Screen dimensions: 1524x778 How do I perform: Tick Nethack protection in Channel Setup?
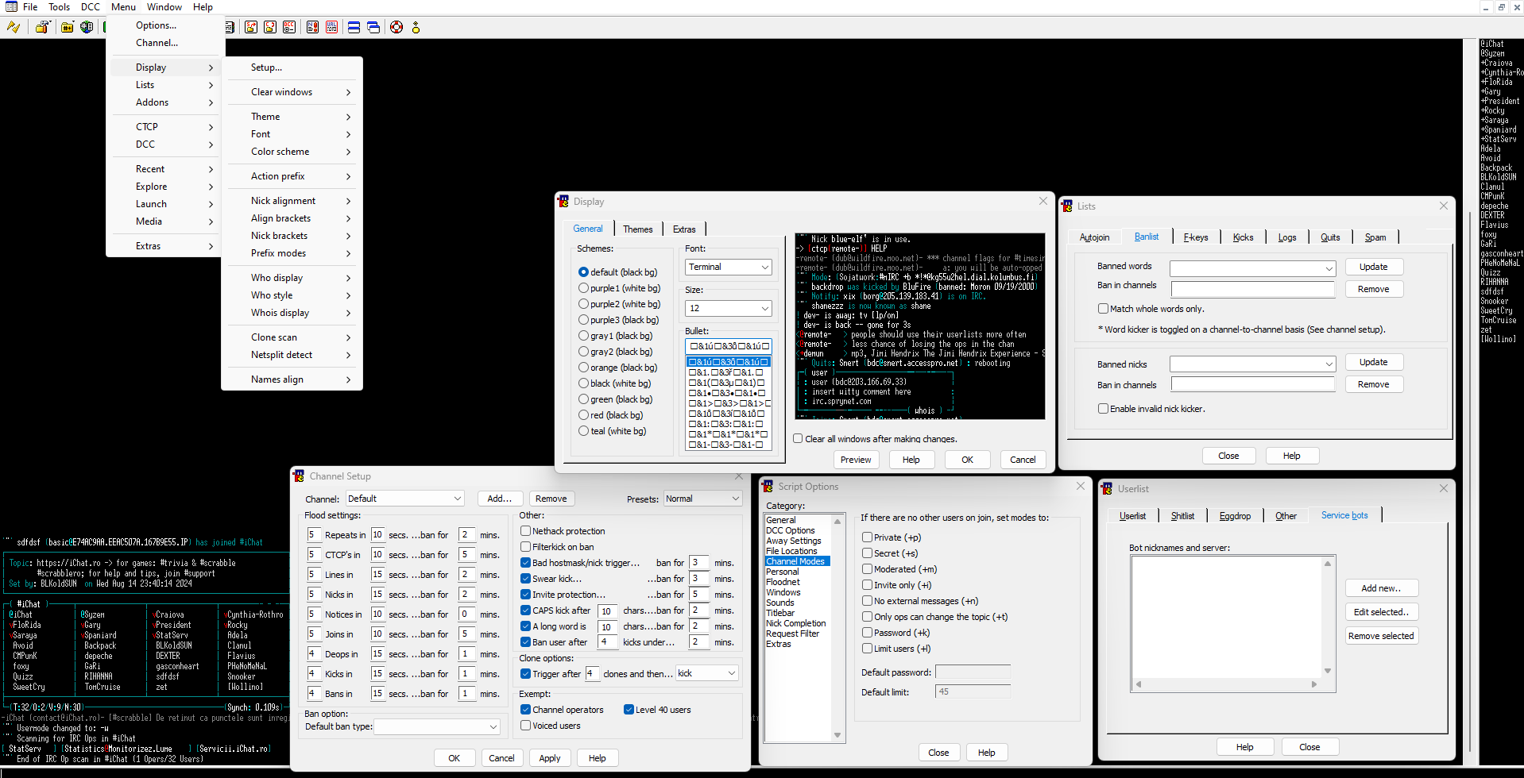(563, 531)
